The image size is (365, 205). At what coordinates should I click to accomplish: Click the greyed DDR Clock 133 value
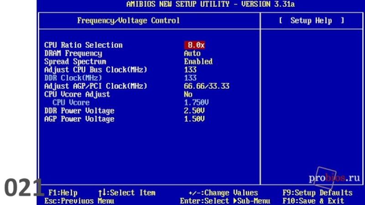click(x=190, y=78)
